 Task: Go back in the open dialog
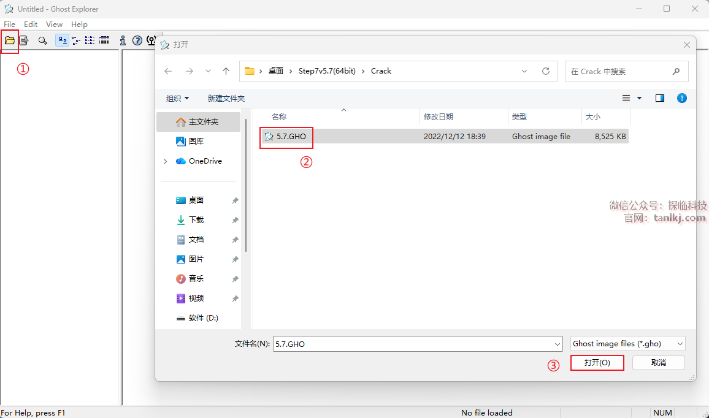[x=168, y=71]
